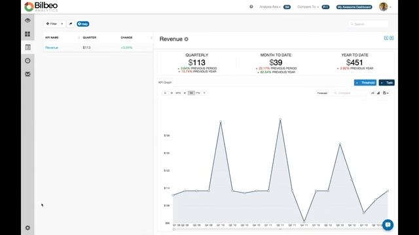The height and width of the screenshot is (235, 419).
Task: Open the chat bubble widget
Action: click(x=388, y=225)
